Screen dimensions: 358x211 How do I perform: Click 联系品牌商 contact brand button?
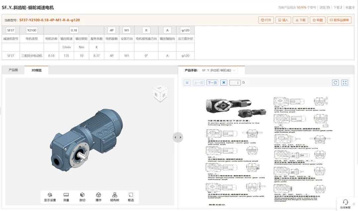click(x=339, y=20)
